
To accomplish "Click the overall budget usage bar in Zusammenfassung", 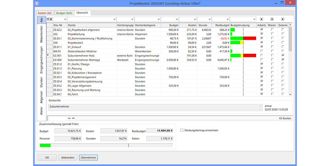I will pyautogui.click(x=106, y=146).
